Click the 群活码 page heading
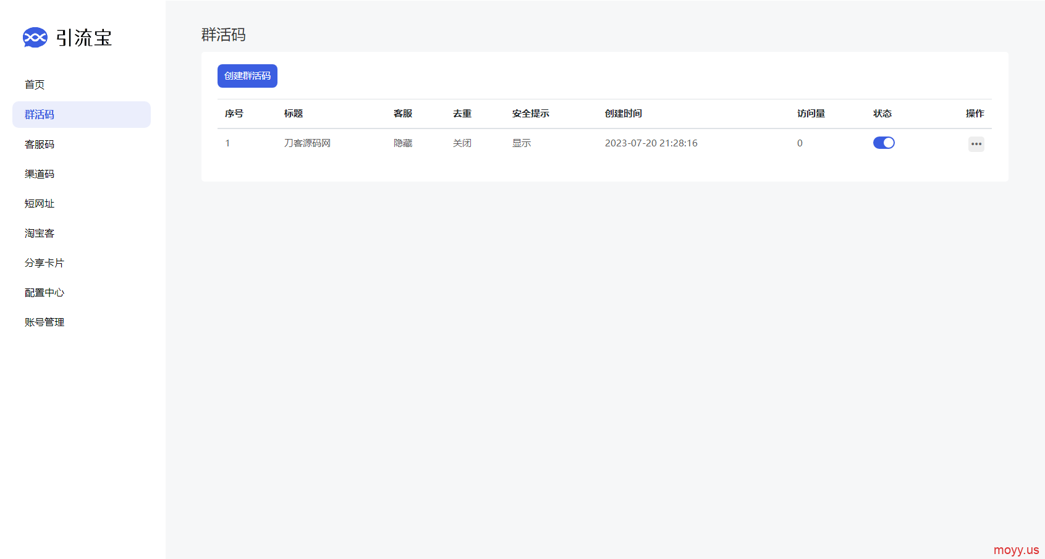Screen dimensions: 1045x559 click(224, 35)
